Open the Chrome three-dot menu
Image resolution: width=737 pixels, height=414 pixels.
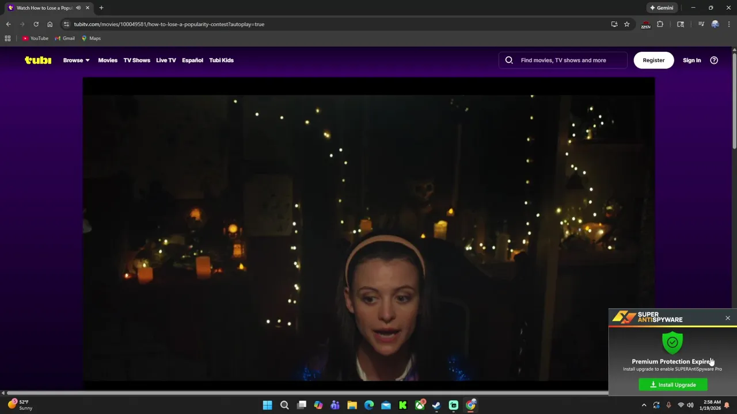pos(729,24)
